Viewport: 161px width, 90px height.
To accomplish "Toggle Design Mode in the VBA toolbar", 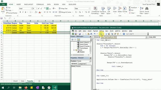I will point(109,34).
